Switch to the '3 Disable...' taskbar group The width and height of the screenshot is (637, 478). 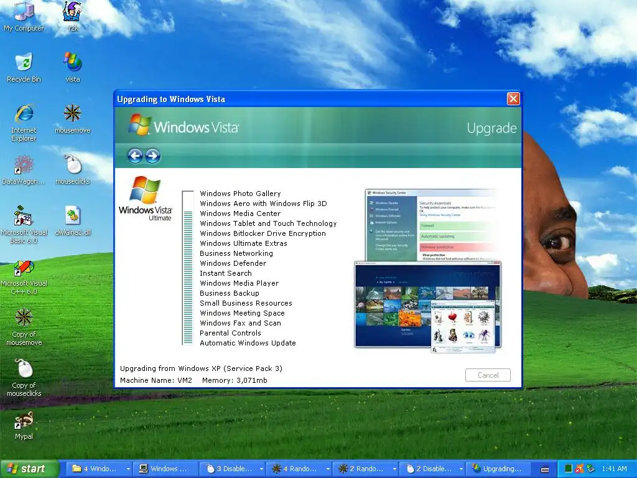230,469
